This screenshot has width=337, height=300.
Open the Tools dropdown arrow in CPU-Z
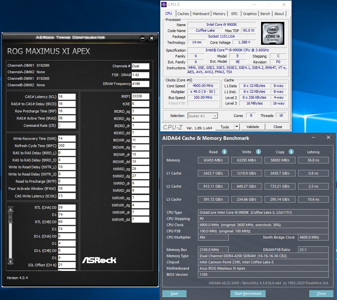pos(237,127)
